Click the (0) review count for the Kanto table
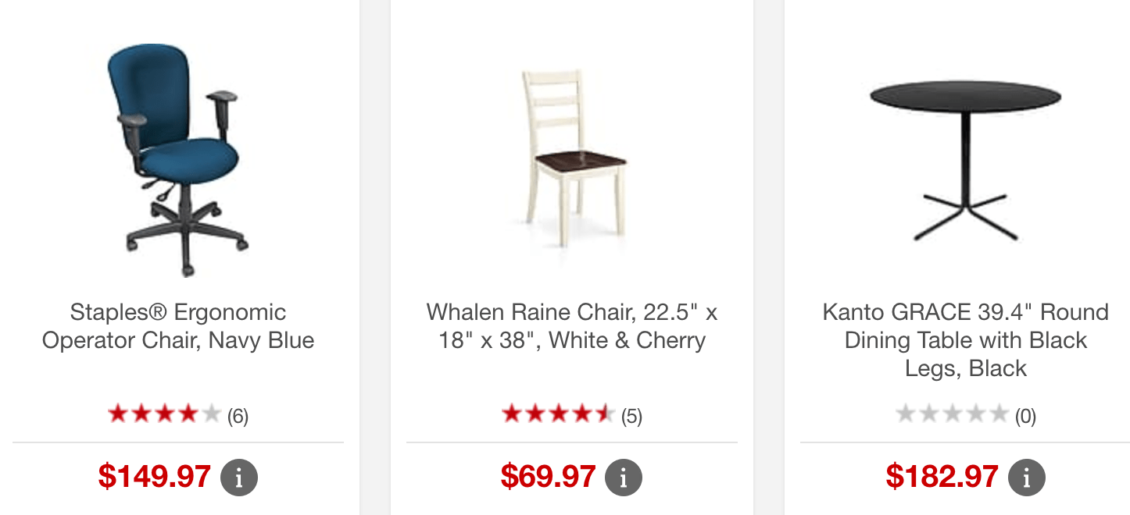Viewport: 1130px width, 515px height. 1025,416
